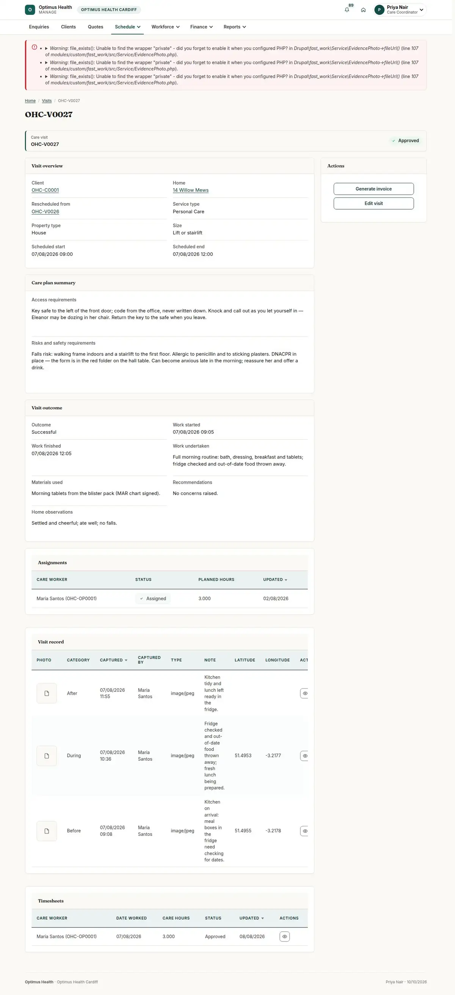Click the Generate invoice button
455x995 pixels.
coord(373,189)
